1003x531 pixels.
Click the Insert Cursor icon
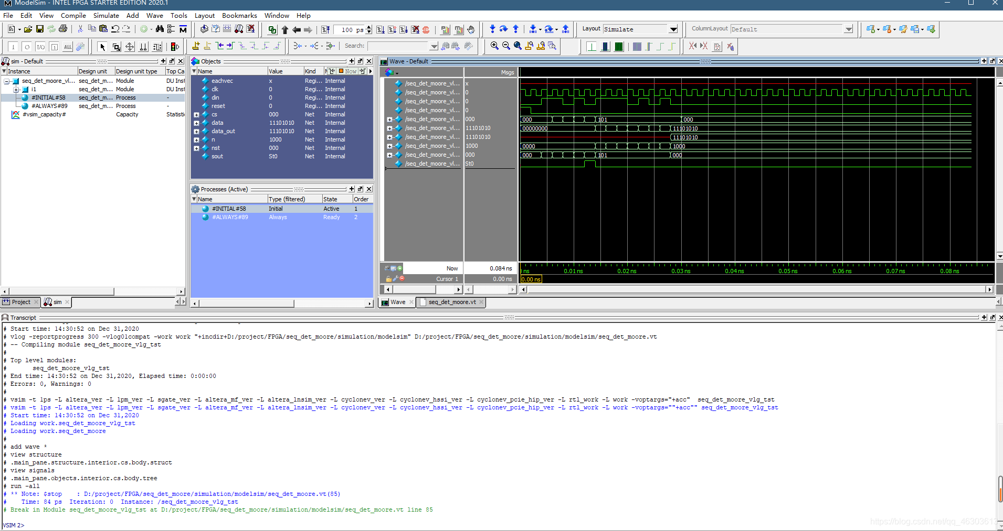(x=196, y=46)
